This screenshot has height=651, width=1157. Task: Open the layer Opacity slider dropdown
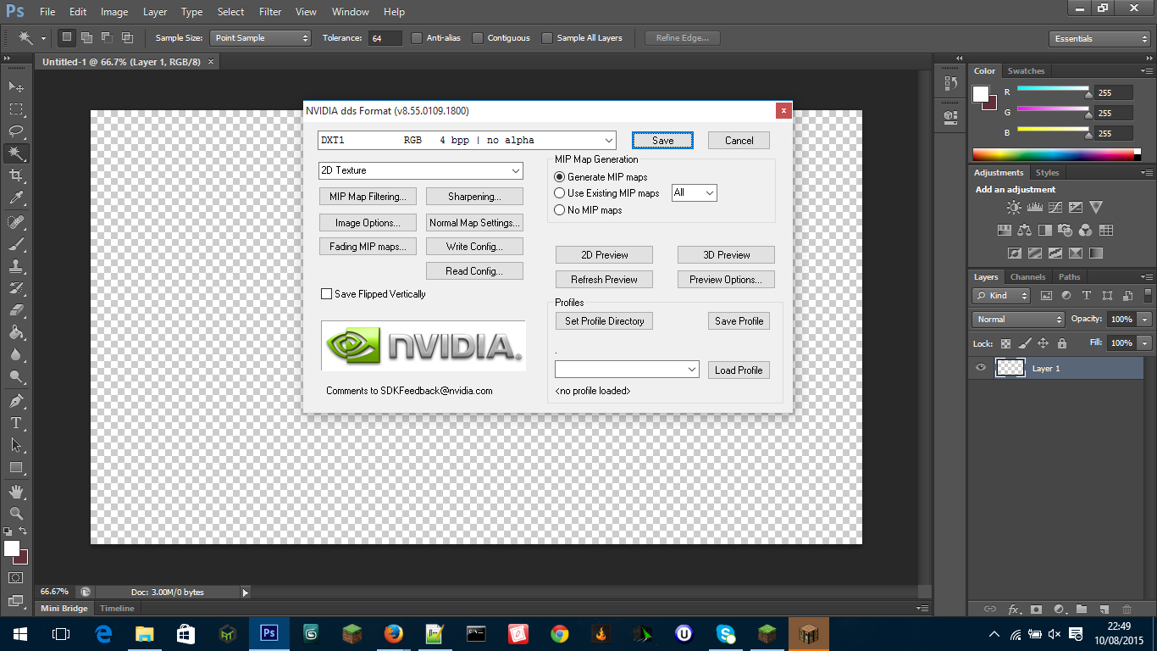1145,320
